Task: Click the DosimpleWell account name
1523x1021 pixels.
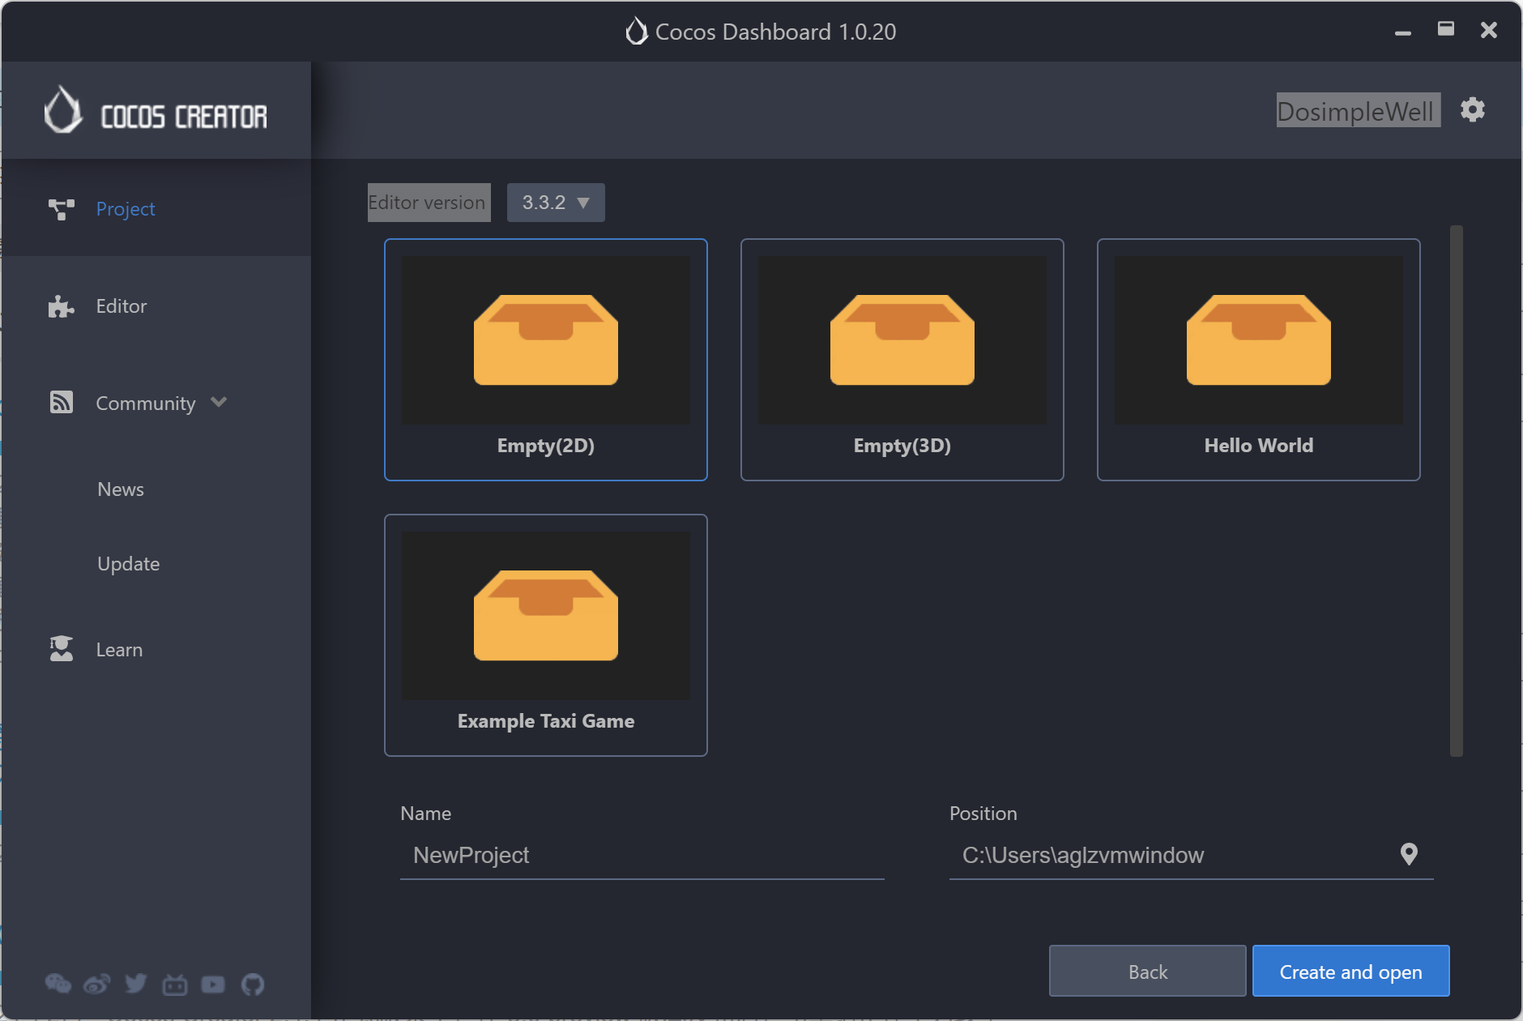Action: point(1359,110)
